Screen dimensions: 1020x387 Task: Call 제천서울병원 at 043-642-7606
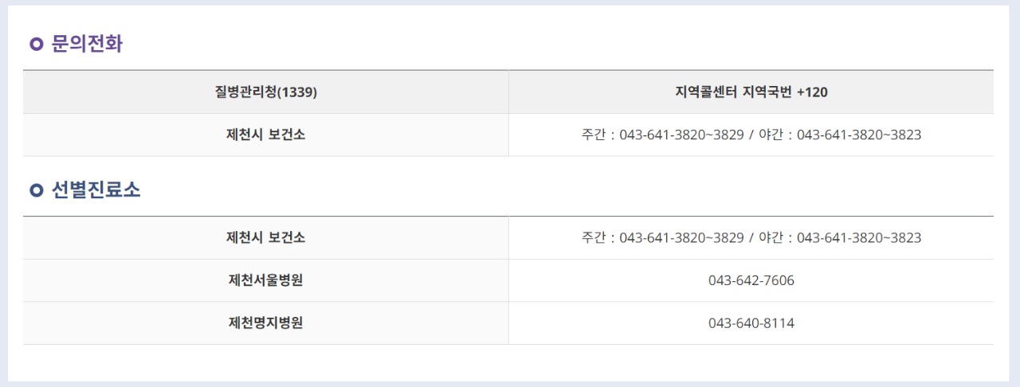pyautogui.click(x=751, y=280)
